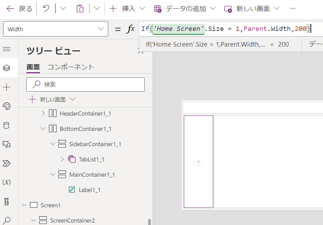This screenshot has height=225, width=323.
Task: Select MainContainer1_1 in the tree
Action: [x=92, y=175]
